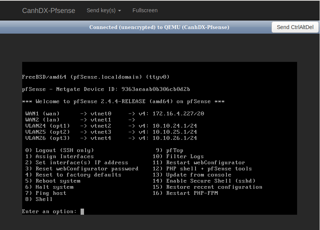Click the VLAN24 (opt1) interface row
Viewport: 320px width, 230px height.
coord(111,126)
